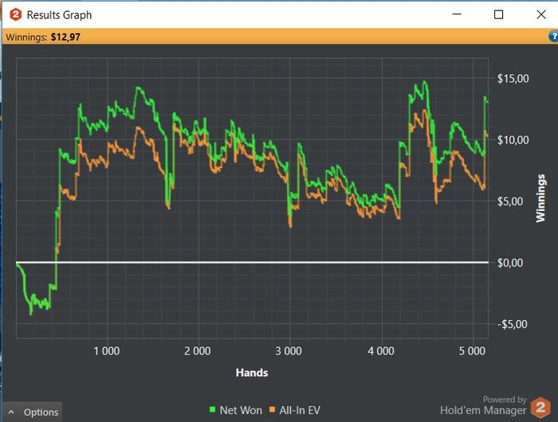
Task: Click the 4 000 hands axis label
Action: 381,351
